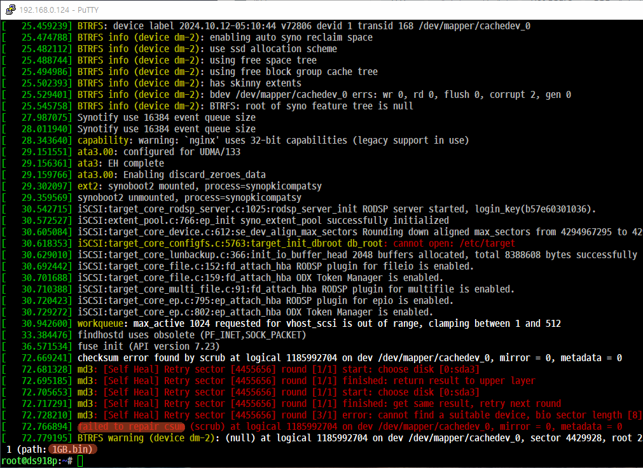Viewport: 643px width, 468px height.
Task: Click the 'return result to upper layer' Self Heal line
Action: pyautogui.click(x=439, y=381)
